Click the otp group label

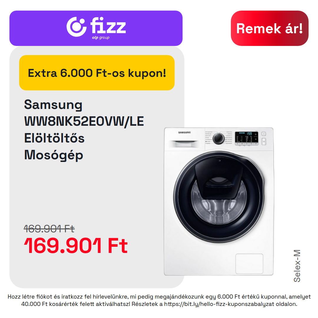101,37
